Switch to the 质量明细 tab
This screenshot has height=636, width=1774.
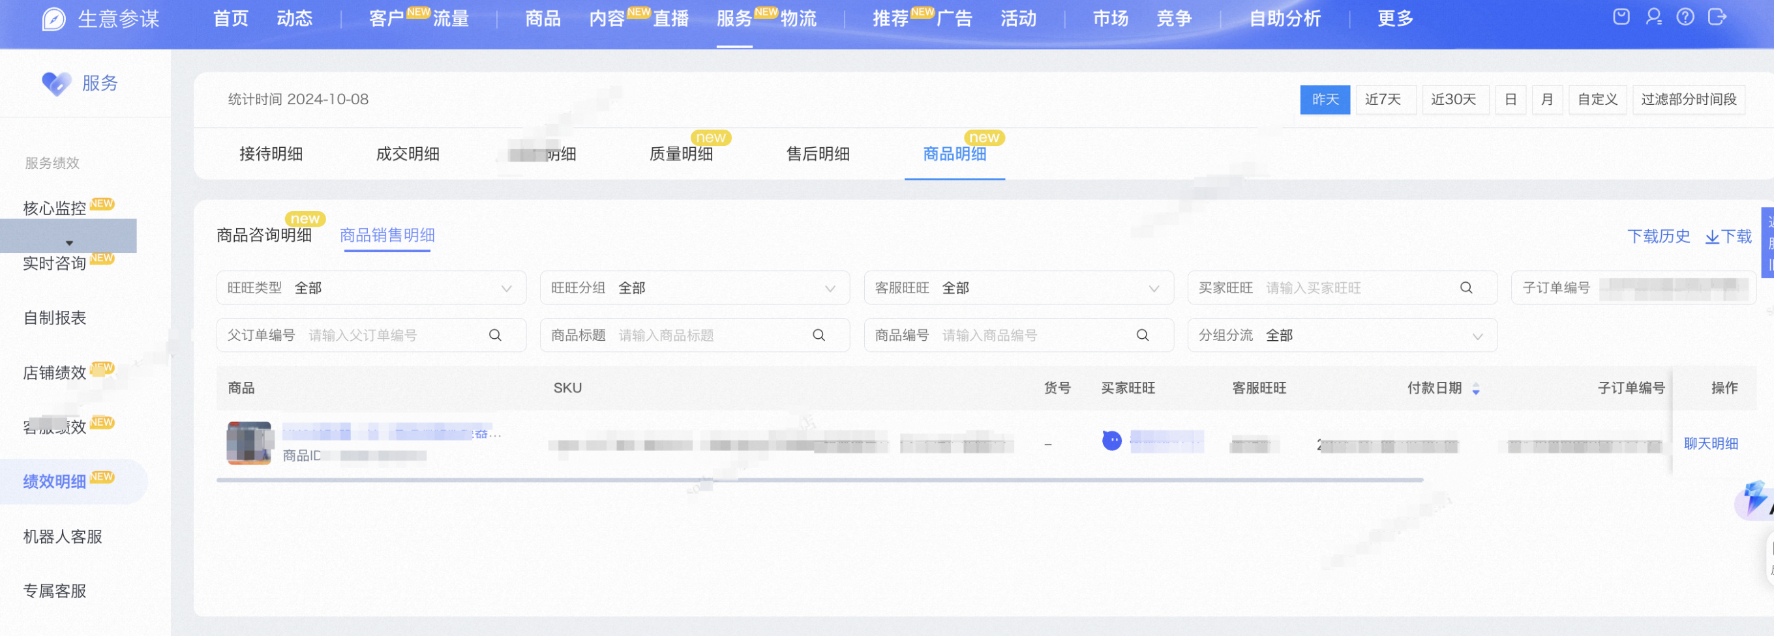coord(681,154)
